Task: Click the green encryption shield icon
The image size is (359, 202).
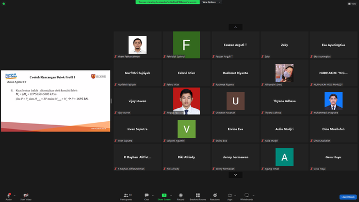Action: pyautogui.click(x=4, y=4)
